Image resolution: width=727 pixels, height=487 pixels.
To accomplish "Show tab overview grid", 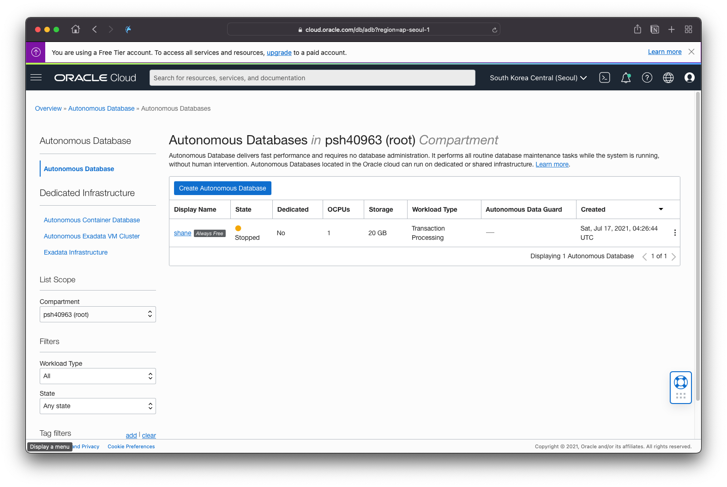I will [689, 30].
